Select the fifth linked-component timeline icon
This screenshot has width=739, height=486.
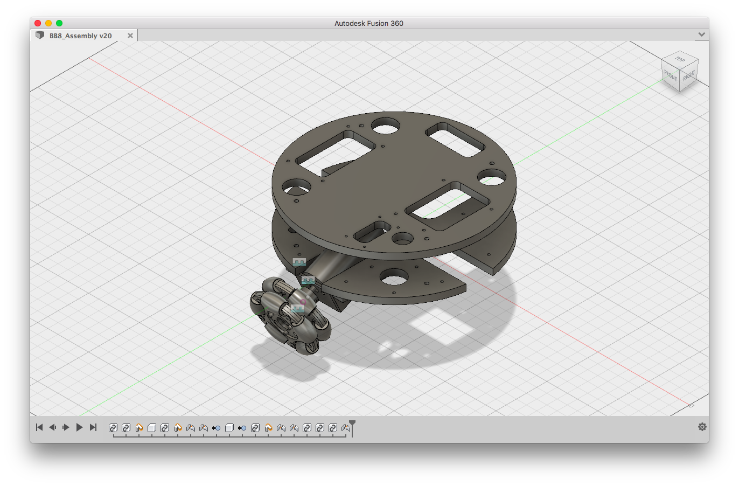pos(307,428)
